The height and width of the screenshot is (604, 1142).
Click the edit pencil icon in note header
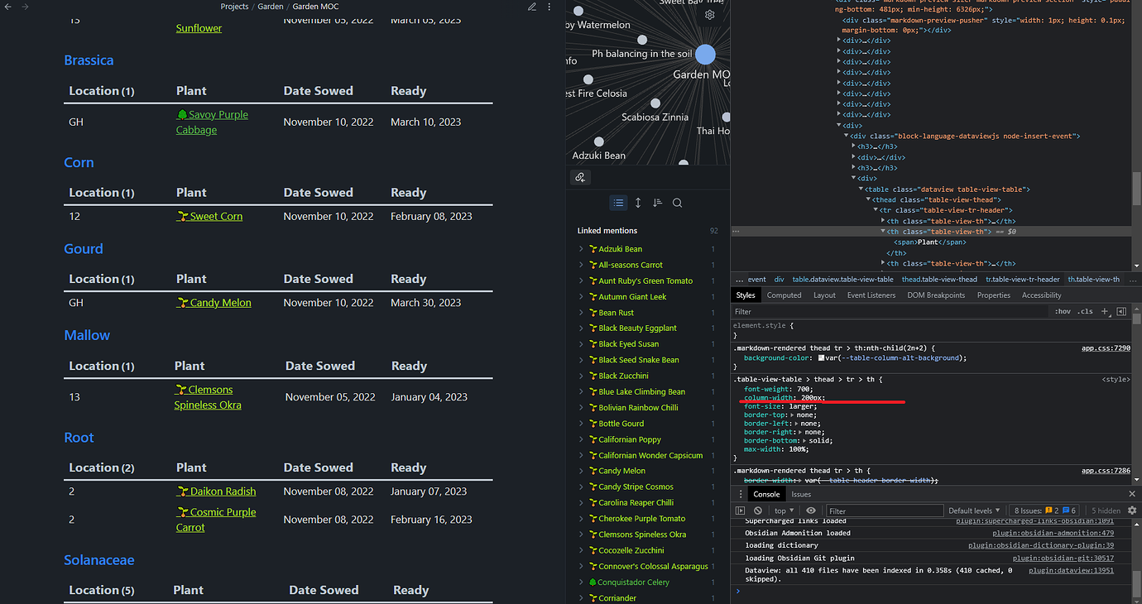pos(532,7)
